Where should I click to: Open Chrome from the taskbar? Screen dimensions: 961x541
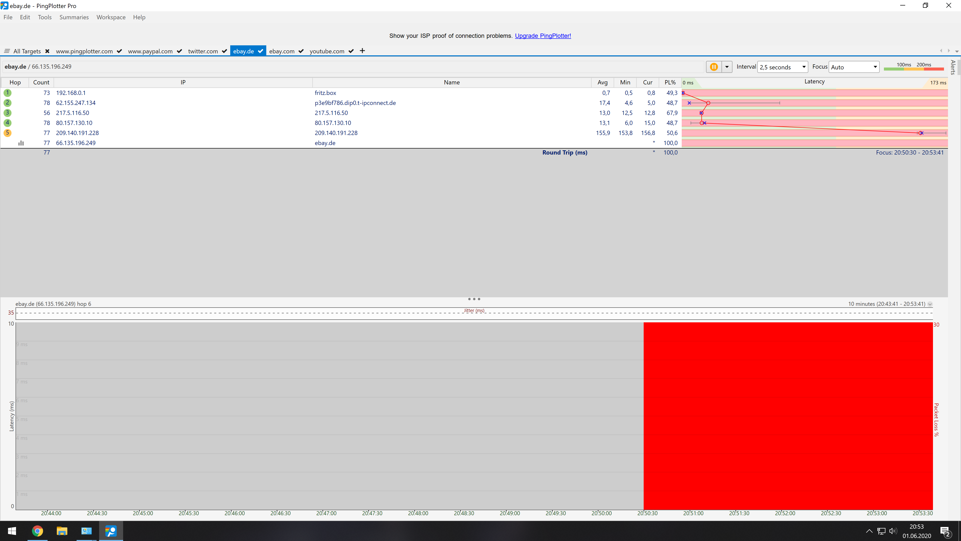coord(37,530)
